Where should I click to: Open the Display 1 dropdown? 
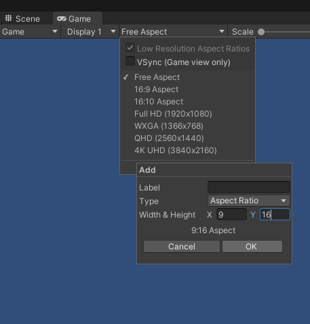(90, 32)
